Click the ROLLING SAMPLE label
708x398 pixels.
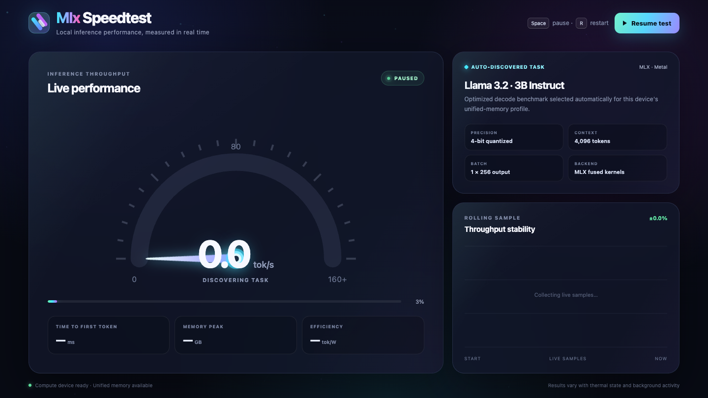tap(492, 218)
